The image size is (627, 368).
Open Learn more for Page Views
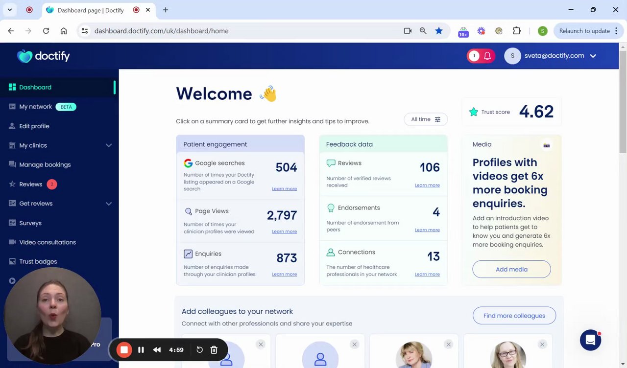tap(285, 231)
